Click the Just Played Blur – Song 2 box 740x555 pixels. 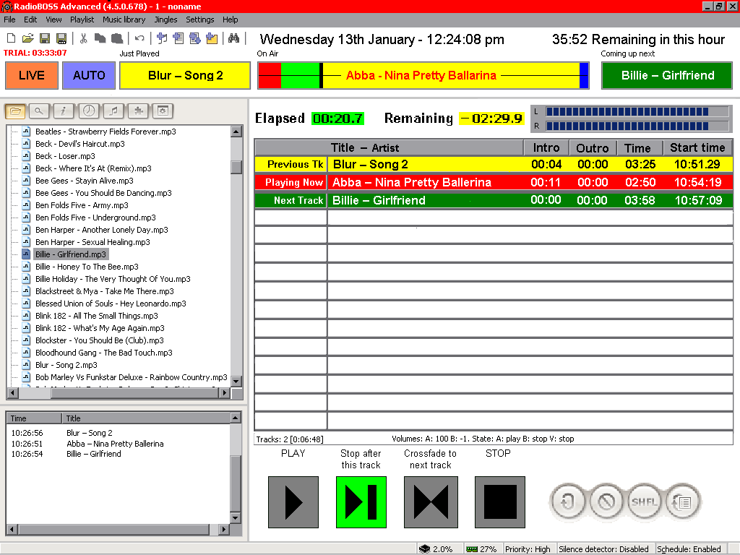coord(185,75)
